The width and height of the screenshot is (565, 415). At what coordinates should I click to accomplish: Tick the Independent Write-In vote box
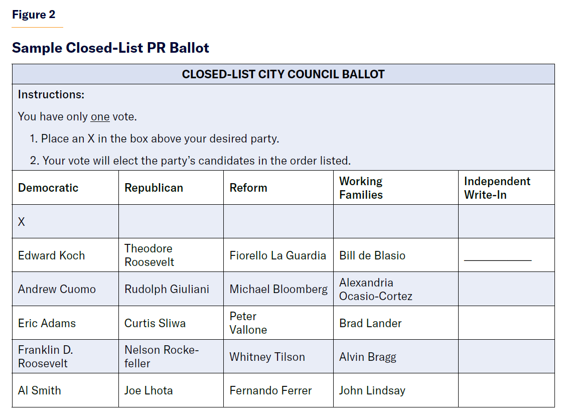click(x=506, y=221)
